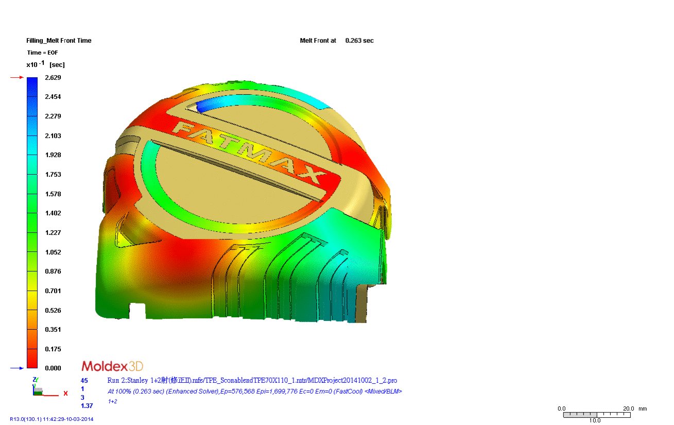Click the "At 100% (0.263 sec)" solver info line
The image size is (674, 425).
tap(254, 392)
